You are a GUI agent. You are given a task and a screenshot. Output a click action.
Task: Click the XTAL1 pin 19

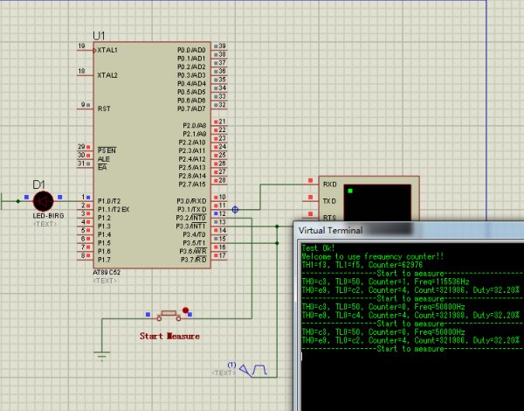tap(83, 50)
